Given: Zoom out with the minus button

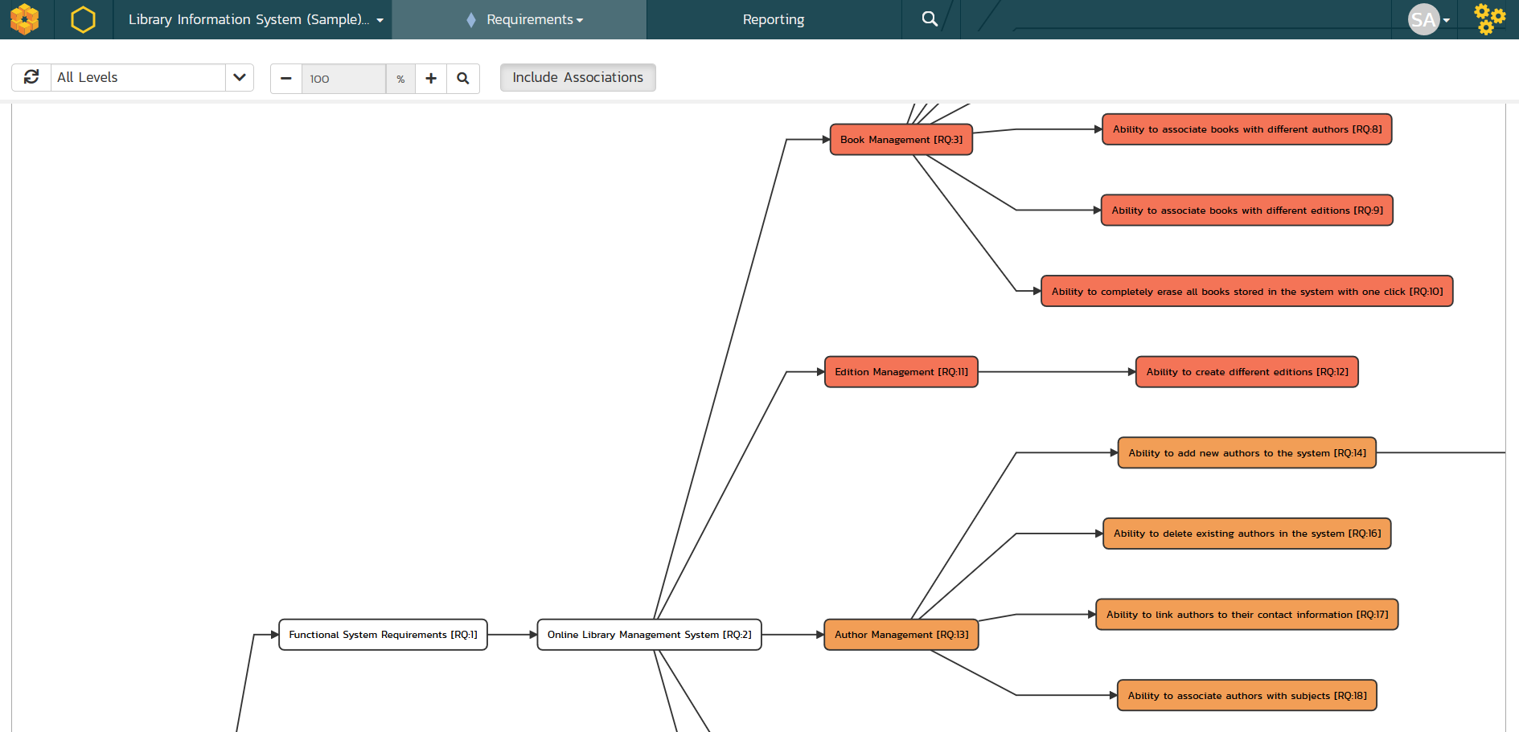Looking at the screenshot, I should pos(286,79).
